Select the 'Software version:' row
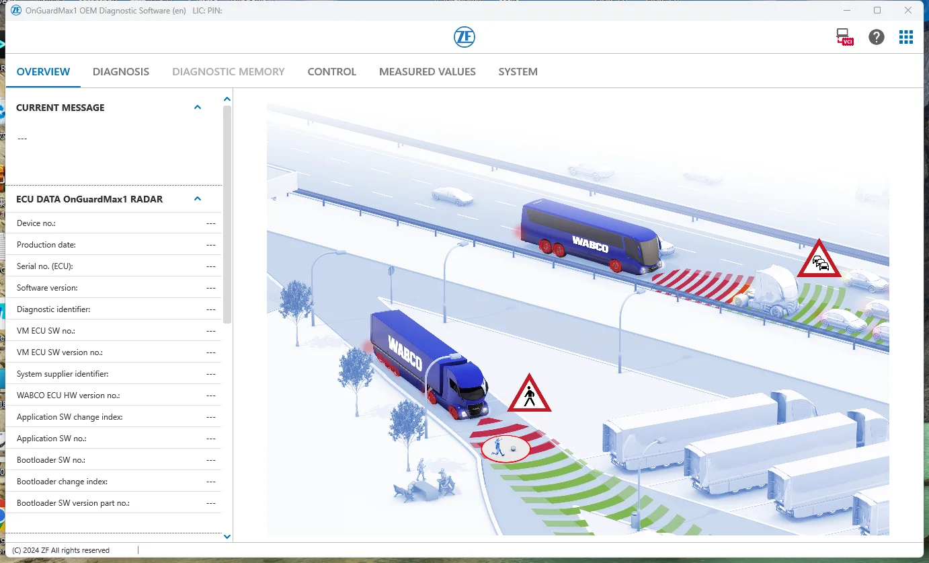Viewport: 929px width, 563px height. pos(114,288)
